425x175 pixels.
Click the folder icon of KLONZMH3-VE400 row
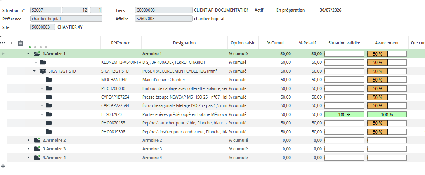[43, 62]
